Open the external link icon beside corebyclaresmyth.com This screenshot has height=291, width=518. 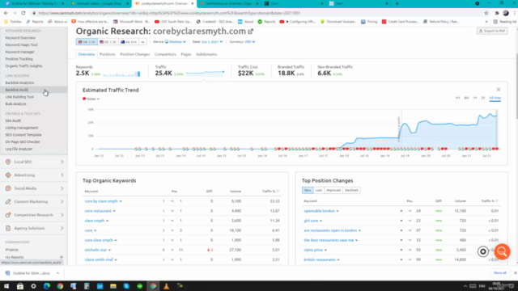(x=251, y=32)
